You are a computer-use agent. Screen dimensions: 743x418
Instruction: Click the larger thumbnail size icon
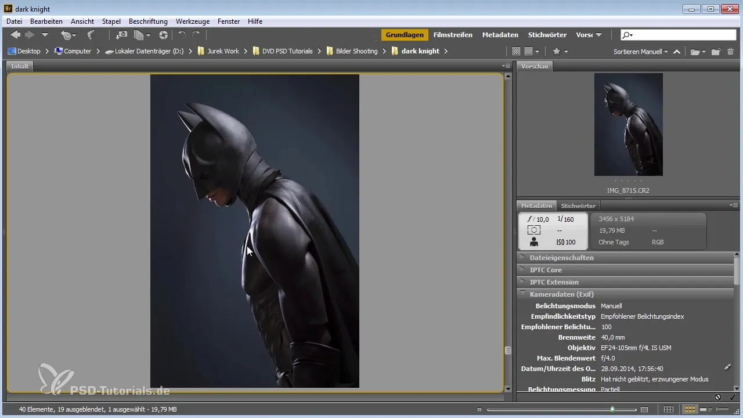click(644, 410)
